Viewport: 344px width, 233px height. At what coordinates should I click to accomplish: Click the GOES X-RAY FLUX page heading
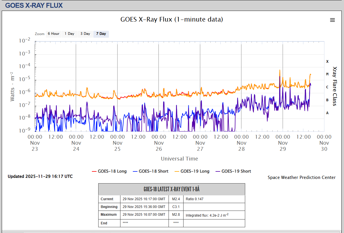[34, 5]
